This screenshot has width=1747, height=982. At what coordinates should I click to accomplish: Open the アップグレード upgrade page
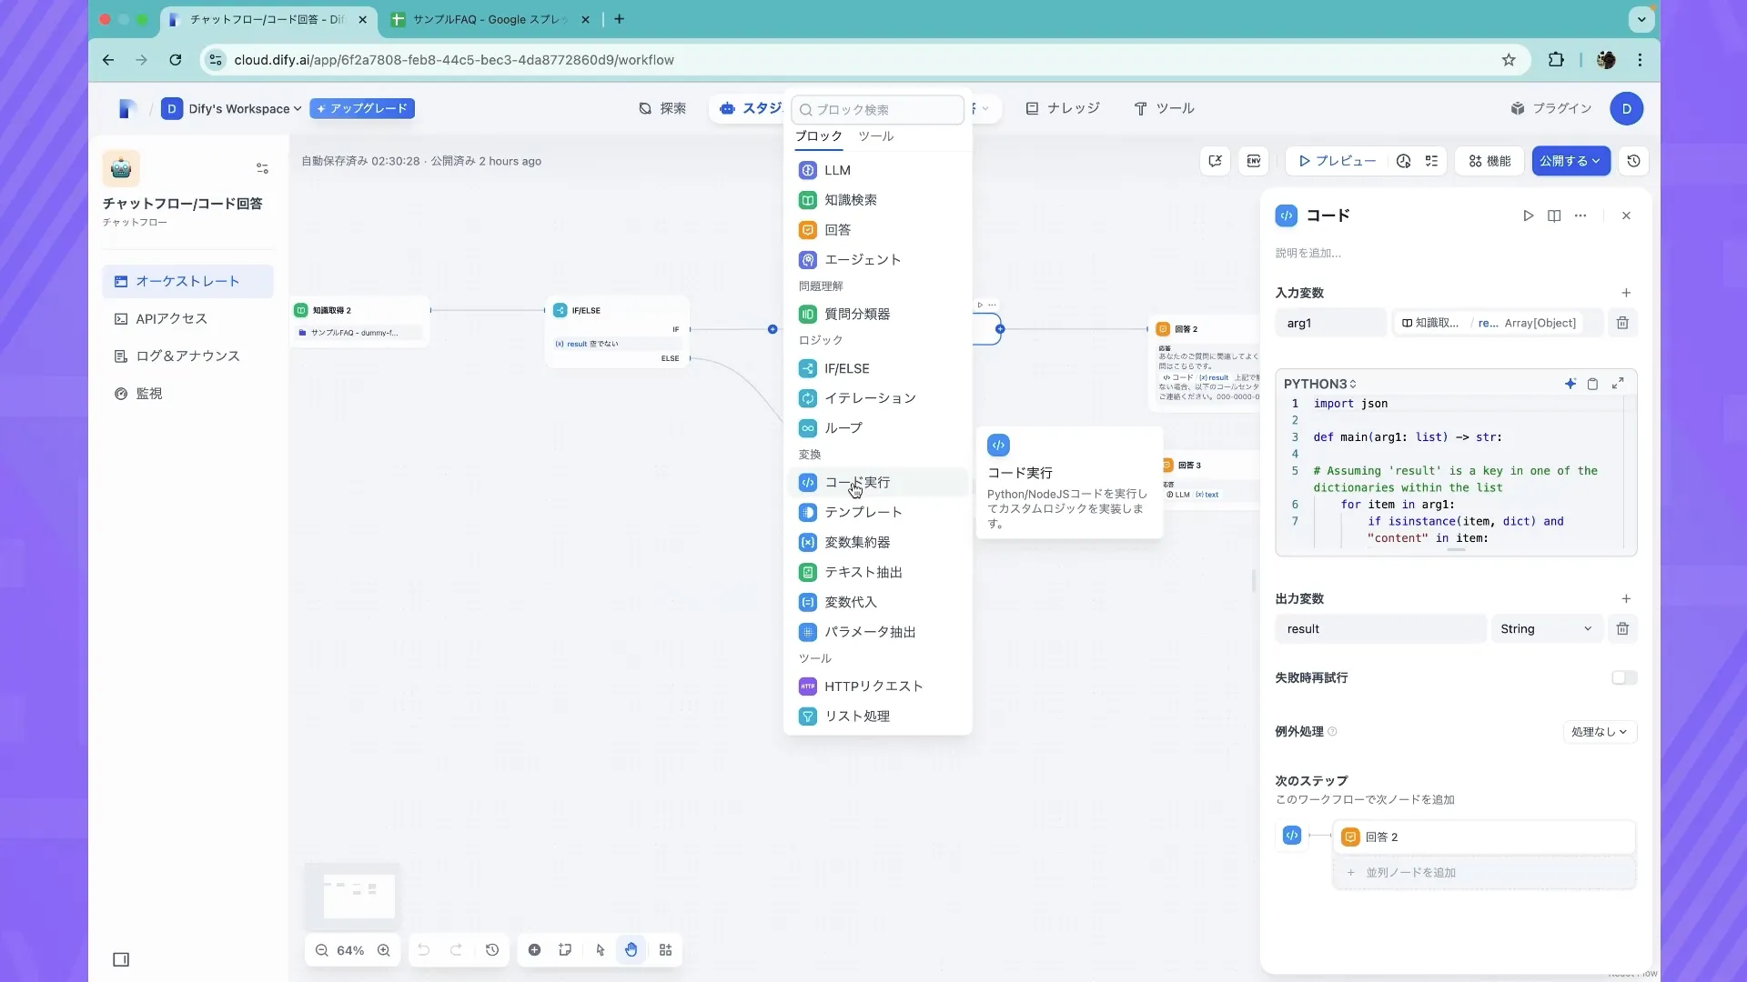[362, 108]
